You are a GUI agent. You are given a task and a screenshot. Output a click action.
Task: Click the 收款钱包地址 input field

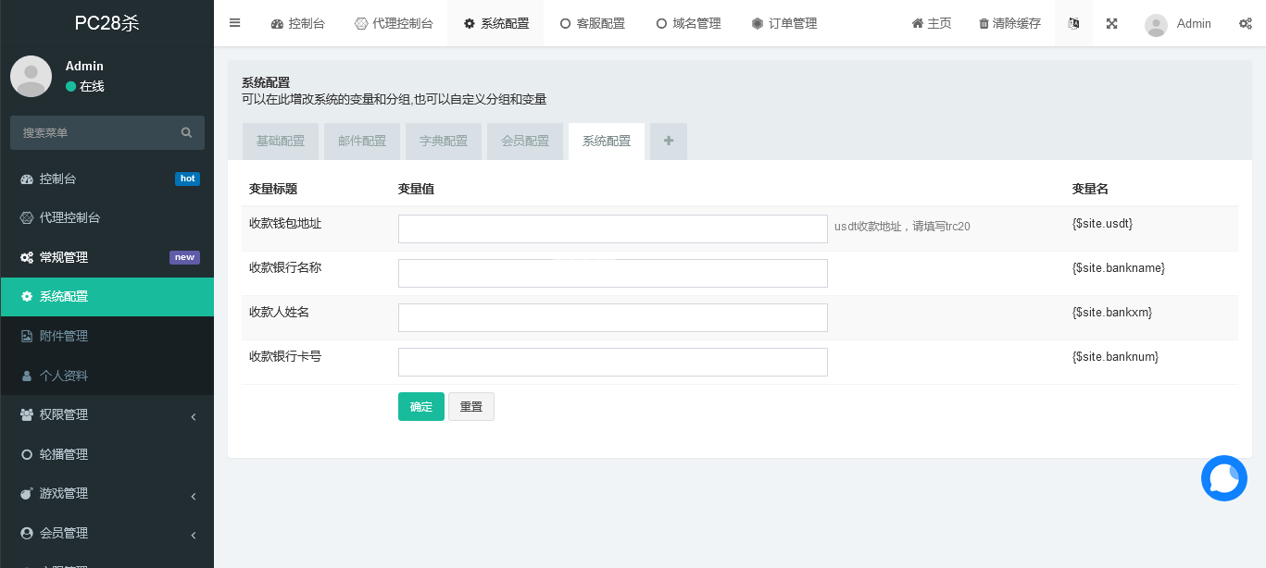point(612,228)
